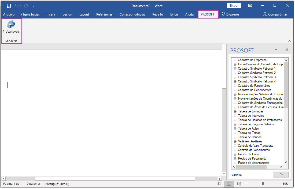Screen dimensions: 295x189
Task: Select Controle de Vale Transporte
Action: [x=256, y=146]
